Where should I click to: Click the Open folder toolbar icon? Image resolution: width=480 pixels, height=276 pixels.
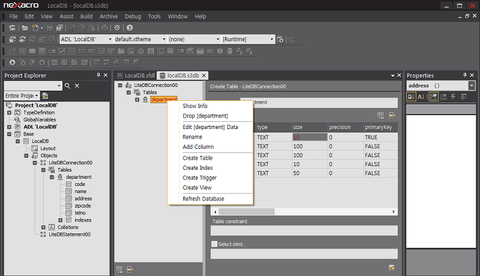[25, 28]
